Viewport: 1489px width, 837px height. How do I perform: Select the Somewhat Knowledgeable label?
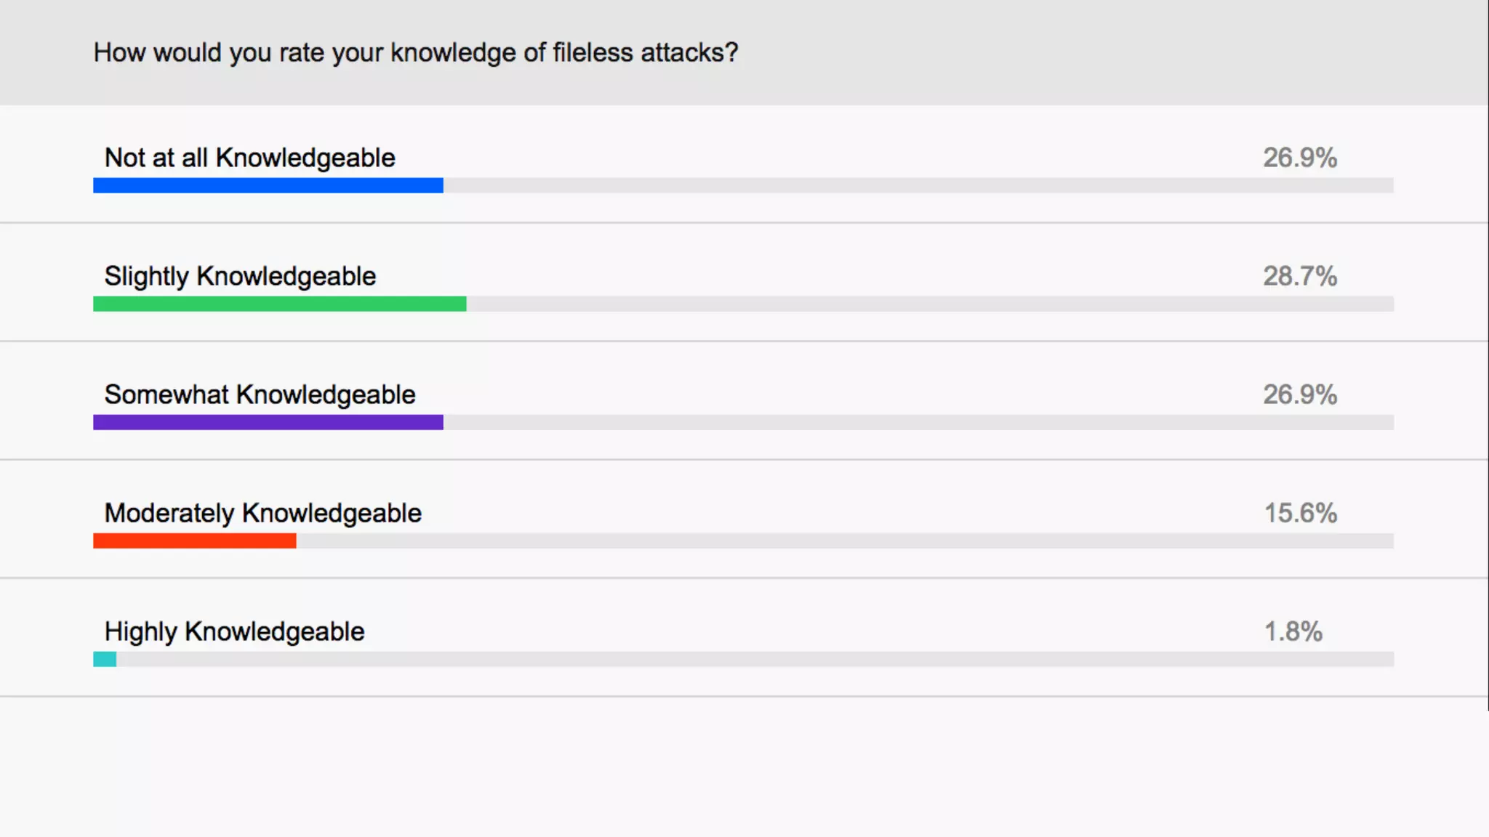point(260,395)
